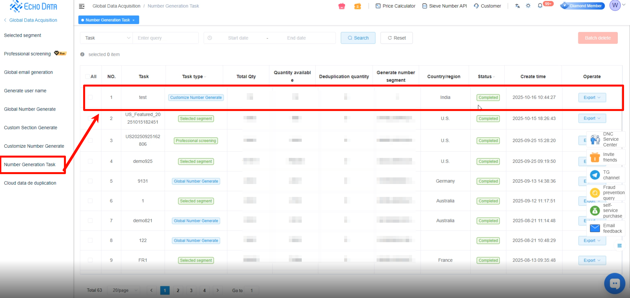The image size is (630, 298).
Task: Close the Number Generation Task tab
Action: click(x=133, y=20)
